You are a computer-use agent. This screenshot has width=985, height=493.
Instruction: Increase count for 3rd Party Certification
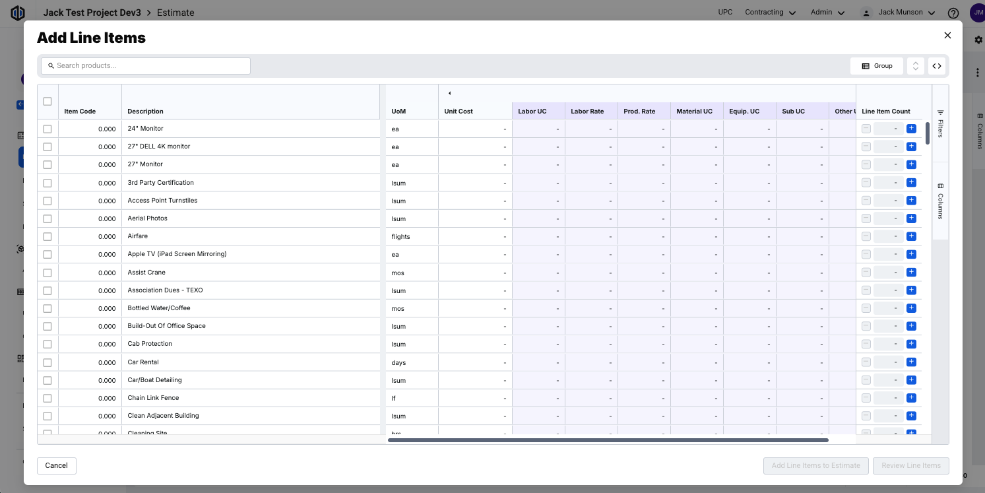(x=911, y=182)
